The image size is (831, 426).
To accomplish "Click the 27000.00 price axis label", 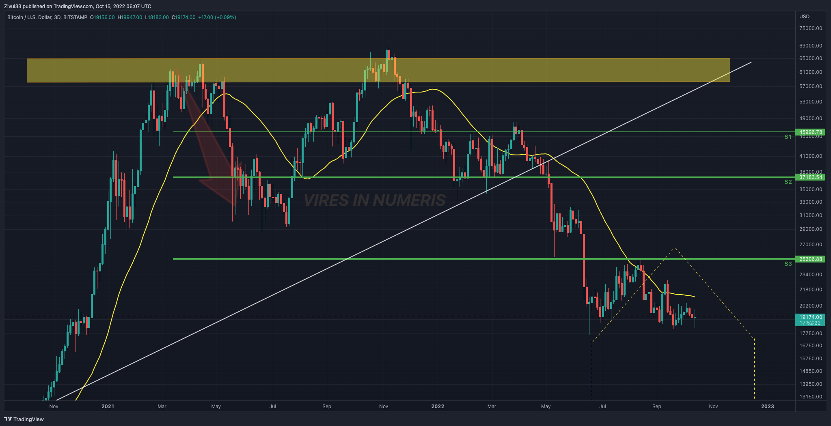I will tap(811, 245).
